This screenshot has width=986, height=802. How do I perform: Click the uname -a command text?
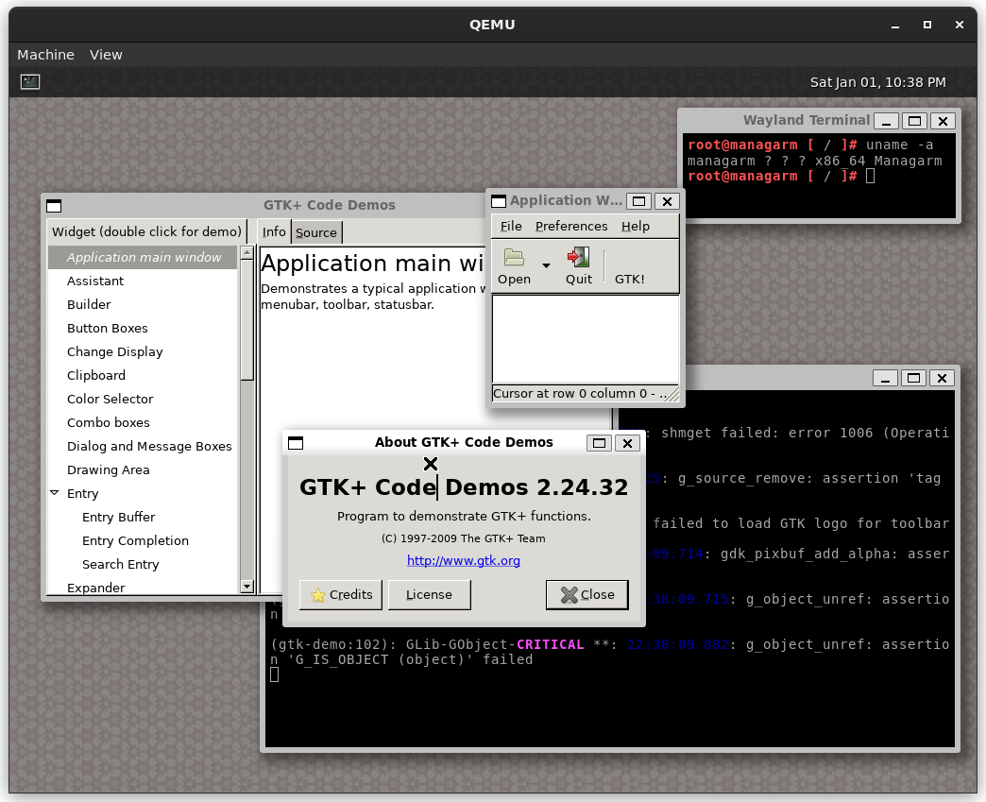tap(899, 145)
